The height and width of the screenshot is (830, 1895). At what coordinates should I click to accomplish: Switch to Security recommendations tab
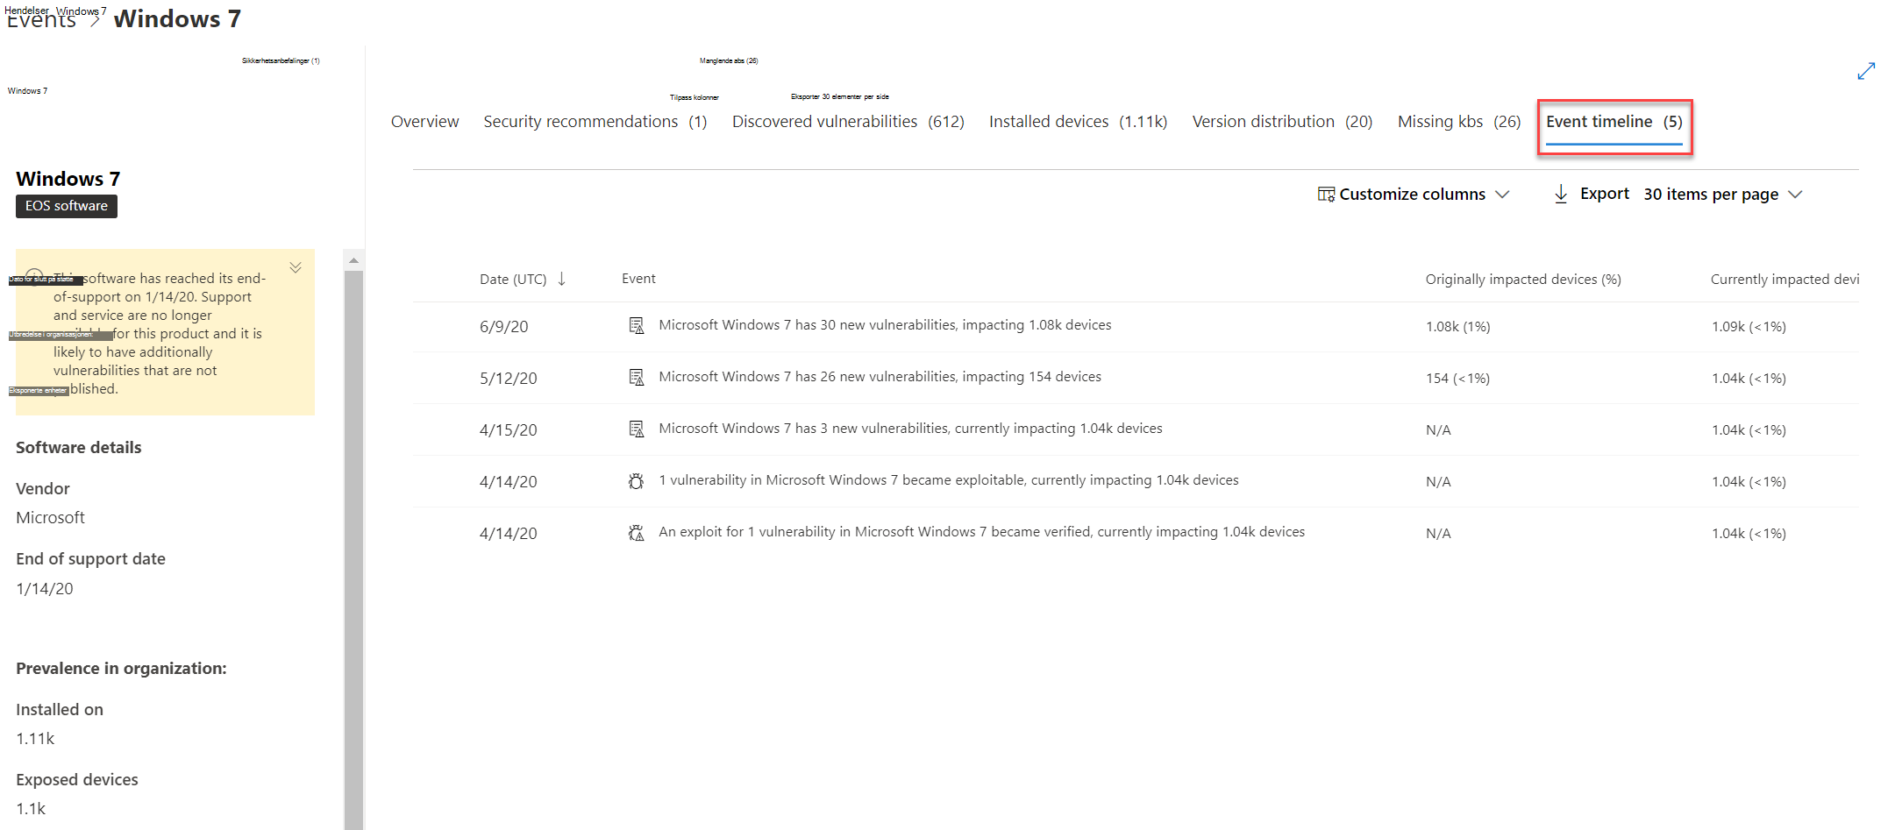[x=595, y=122]
